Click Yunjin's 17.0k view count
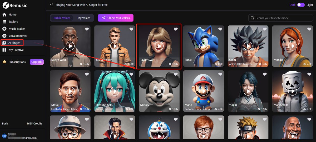The image size is (316, 142). click(262, 109)
